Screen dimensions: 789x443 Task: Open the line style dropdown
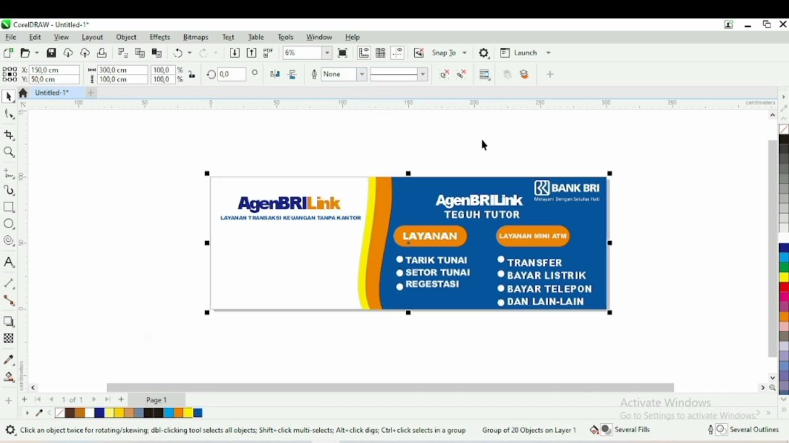(x=422, y=74)
